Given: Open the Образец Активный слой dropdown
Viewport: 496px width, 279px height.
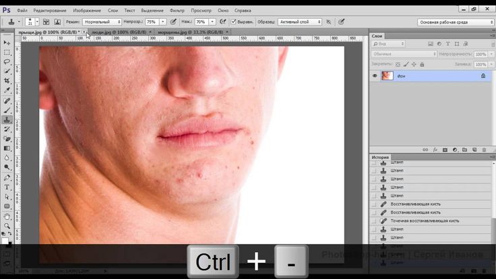Looking at the screenshot, I should pyautogui.click(x=300, y=22).
